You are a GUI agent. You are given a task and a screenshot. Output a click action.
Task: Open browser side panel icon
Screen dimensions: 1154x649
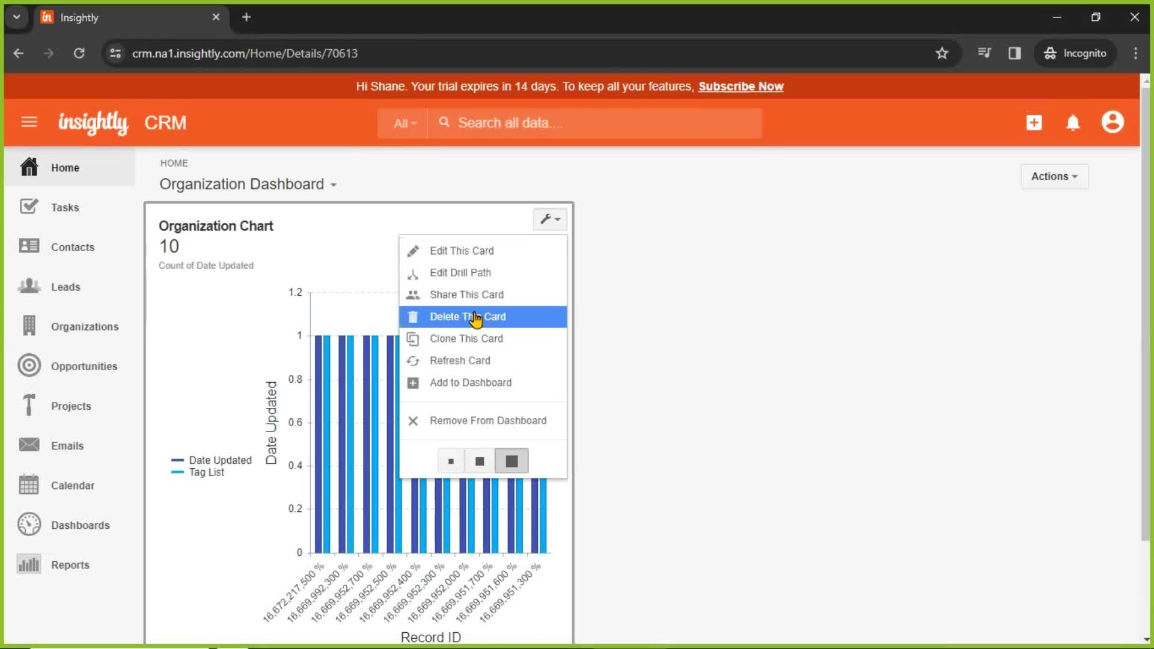(1015, 53)
